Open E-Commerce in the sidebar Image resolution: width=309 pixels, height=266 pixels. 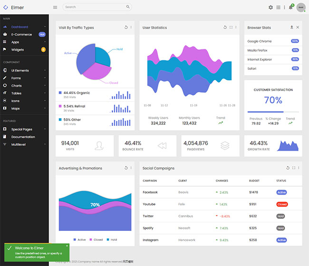pyautogui.click(x=21, y=35)
